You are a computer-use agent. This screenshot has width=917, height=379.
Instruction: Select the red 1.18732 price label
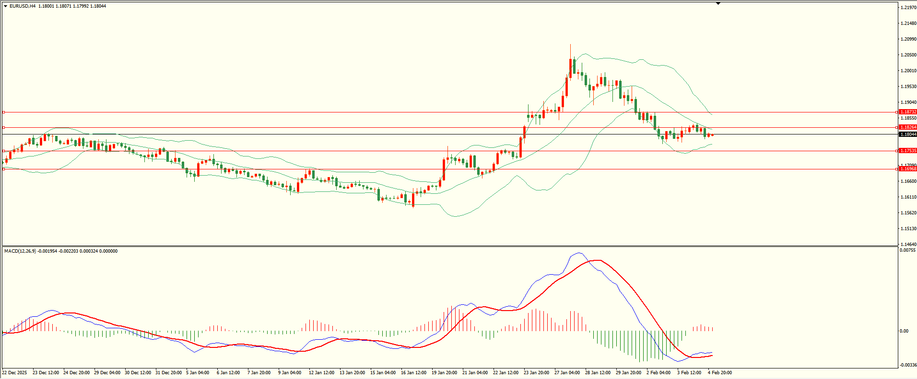click(x=907, y=112)
